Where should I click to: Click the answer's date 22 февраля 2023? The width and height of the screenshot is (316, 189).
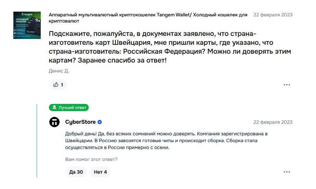click(273, 122)
